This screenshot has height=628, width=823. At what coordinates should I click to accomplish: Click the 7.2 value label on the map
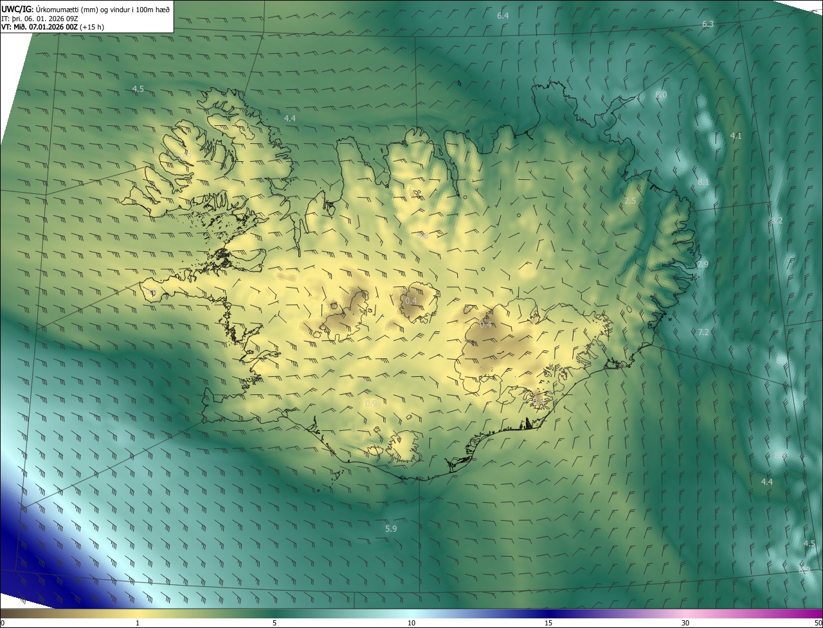tap(703, 333)
